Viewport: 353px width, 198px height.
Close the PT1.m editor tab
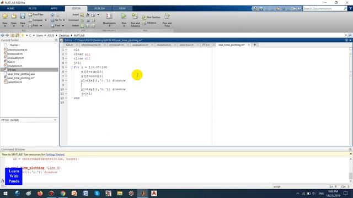[x=213, y=45]
